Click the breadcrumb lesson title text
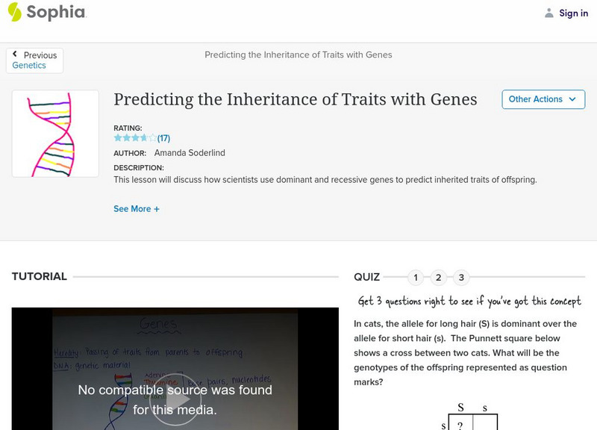Image resolution: width=597 pixels, height=430 pixels. coord(298,54)
